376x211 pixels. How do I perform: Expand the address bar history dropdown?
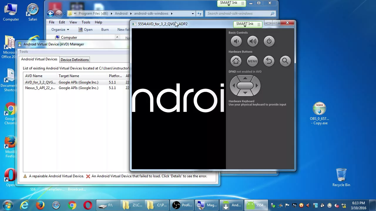[x=193, y=13]
